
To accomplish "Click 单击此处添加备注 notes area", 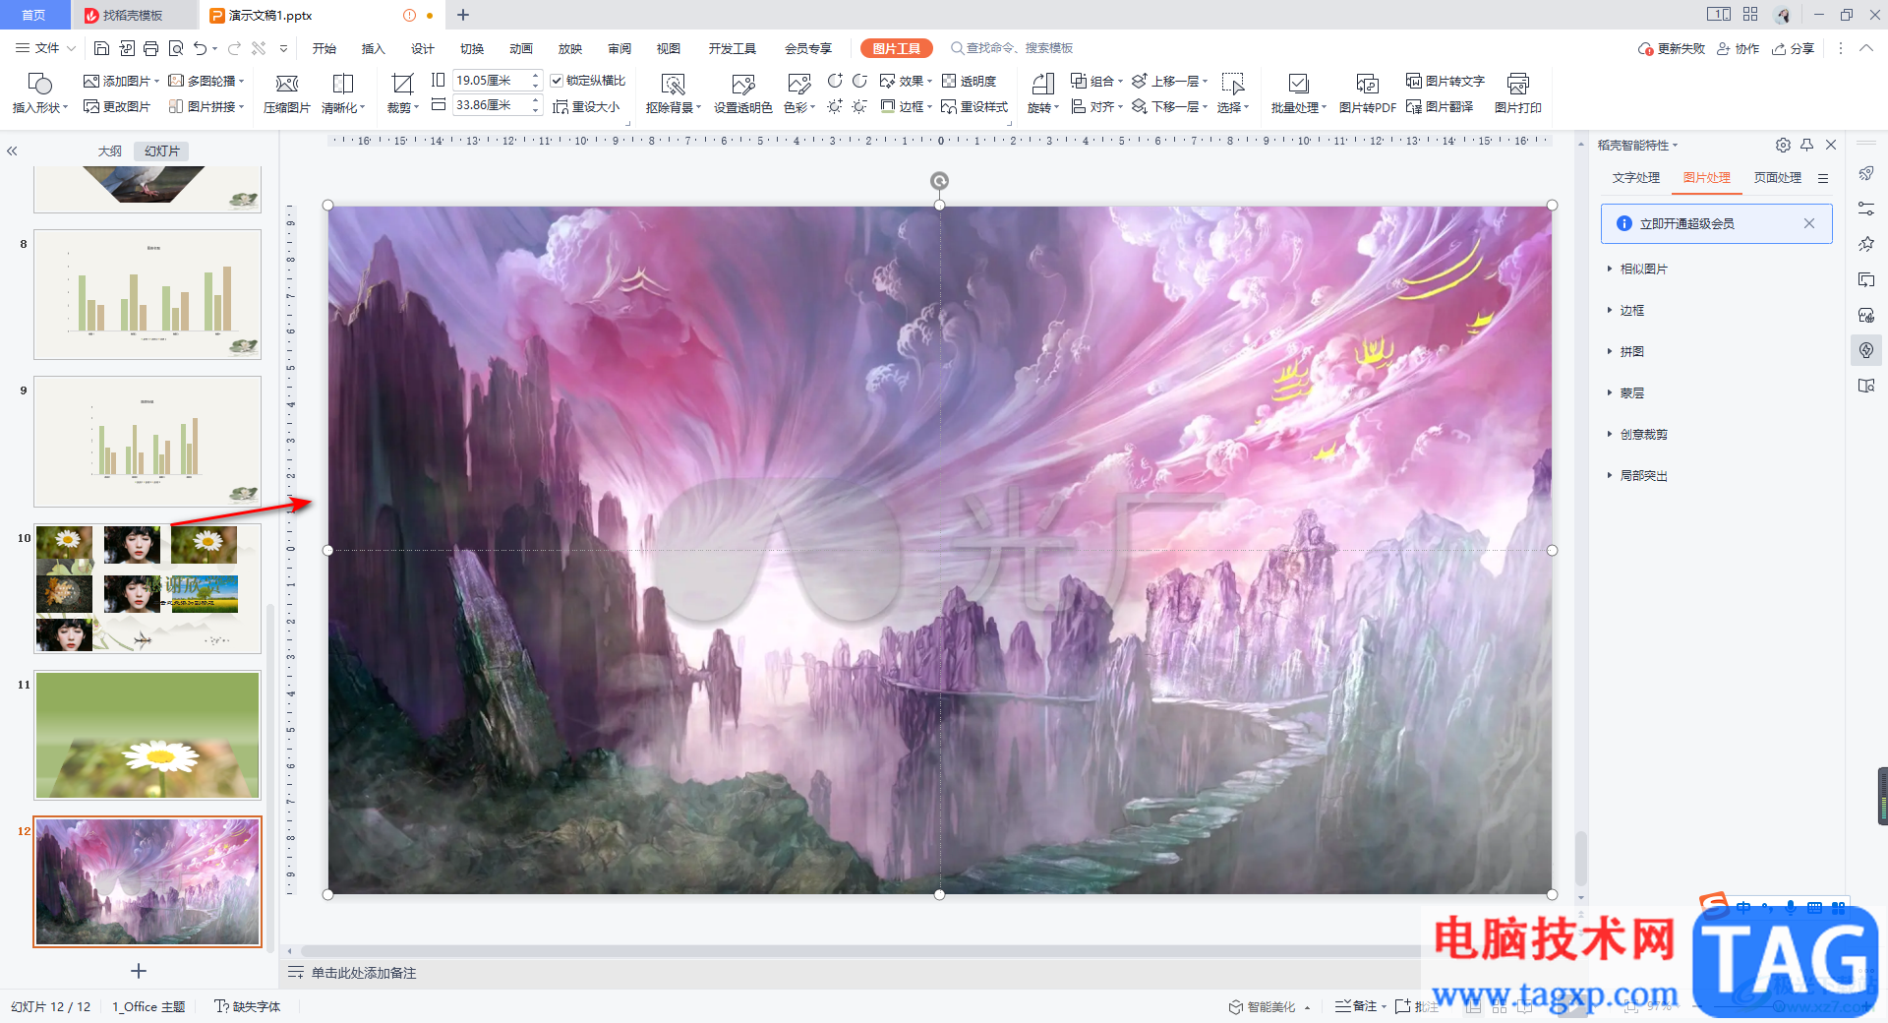I will (x=364, y=973).
